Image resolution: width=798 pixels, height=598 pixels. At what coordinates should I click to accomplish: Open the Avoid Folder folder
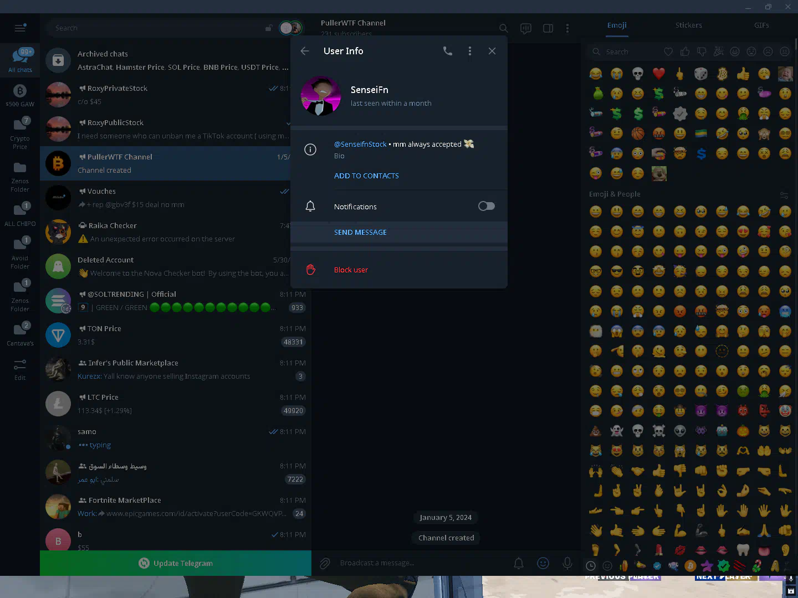[x=20, y=253]
